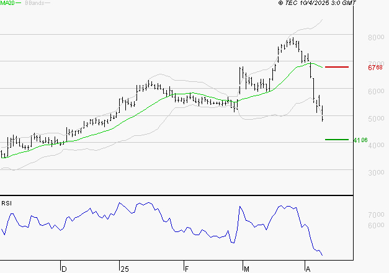This screenshot has height=273, width=389.
Task: Select the 6768 resistance price label
Action: click(x=375, y=68)
